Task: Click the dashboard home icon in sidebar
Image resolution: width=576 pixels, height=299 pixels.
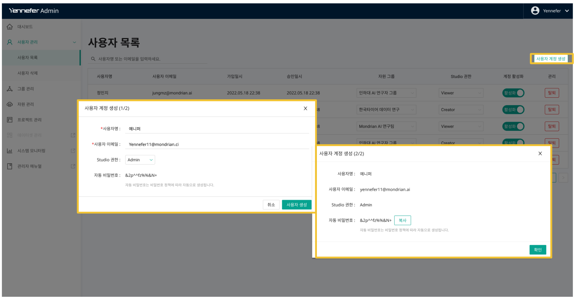Action: tap(10, 27)
